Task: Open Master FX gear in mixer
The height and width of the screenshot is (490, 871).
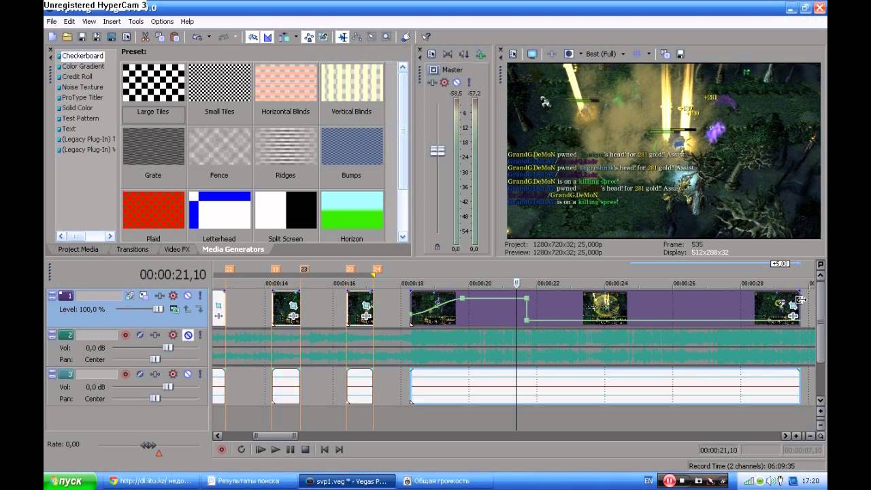Action: pos(444,82)
